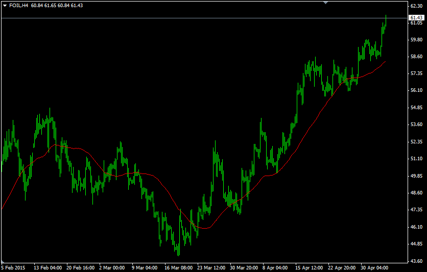The width and height of the screenshot is (427, 272).
Task: Click the highlighted current price label 61.43
Action: tap(417, 18)
